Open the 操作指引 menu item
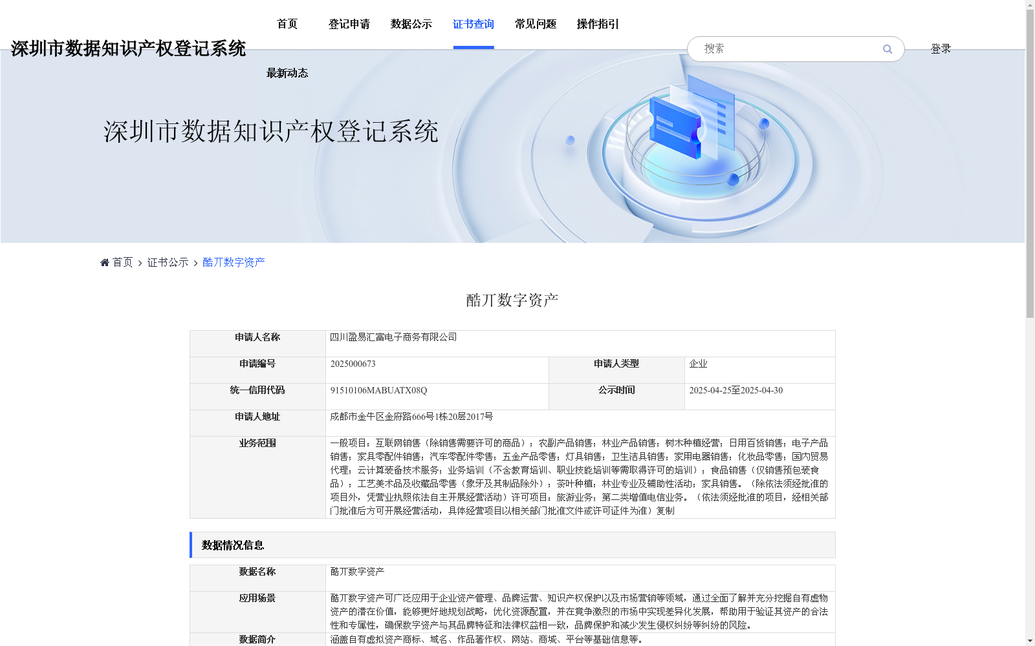This screenshot has height=646, width=1035. point(598,24)
